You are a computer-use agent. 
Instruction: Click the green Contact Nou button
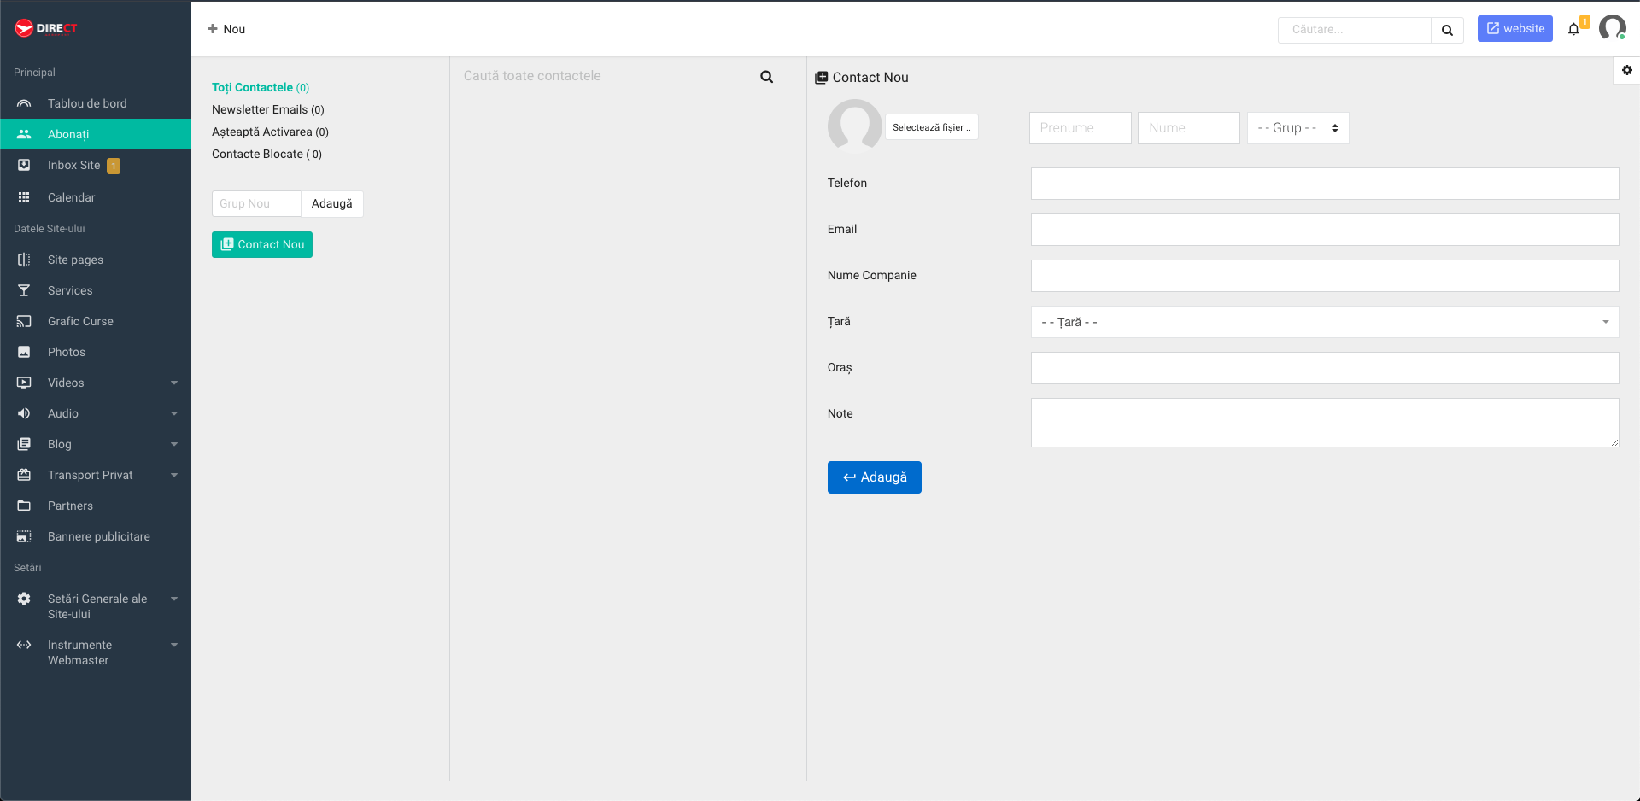click(262, 244)
